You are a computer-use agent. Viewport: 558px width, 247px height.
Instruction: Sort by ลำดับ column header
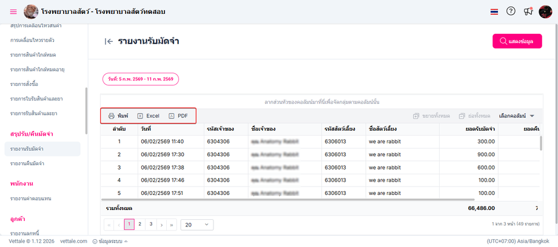click(x=119, y=129)
